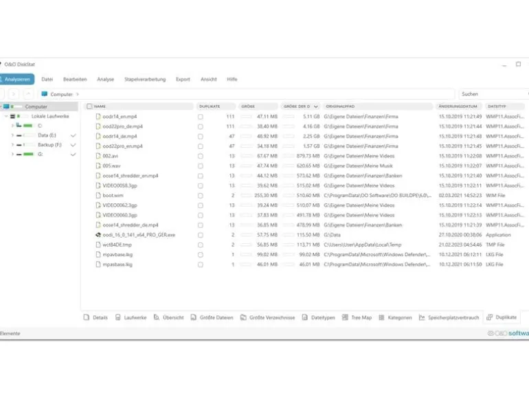
Task: Open the Duplikate tab
Action: 502,317
